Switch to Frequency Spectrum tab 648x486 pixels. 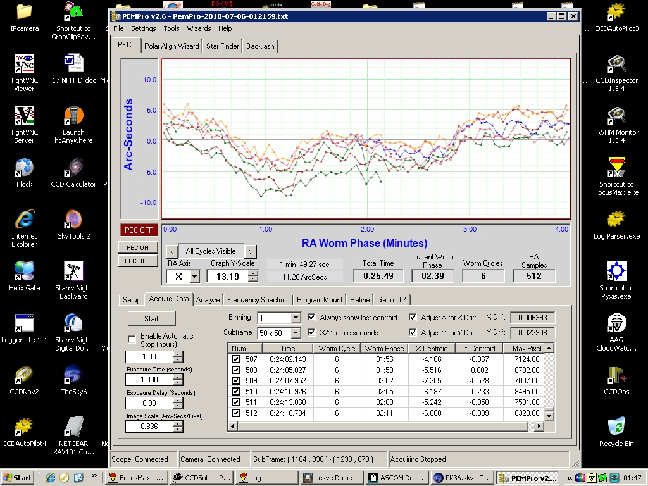tap(258, 299)
